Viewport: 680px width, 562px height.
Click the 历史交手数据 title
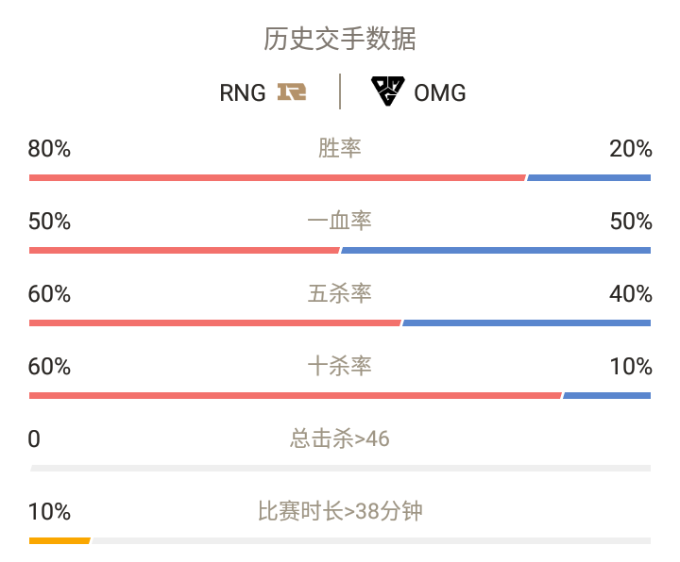[340, 39]
